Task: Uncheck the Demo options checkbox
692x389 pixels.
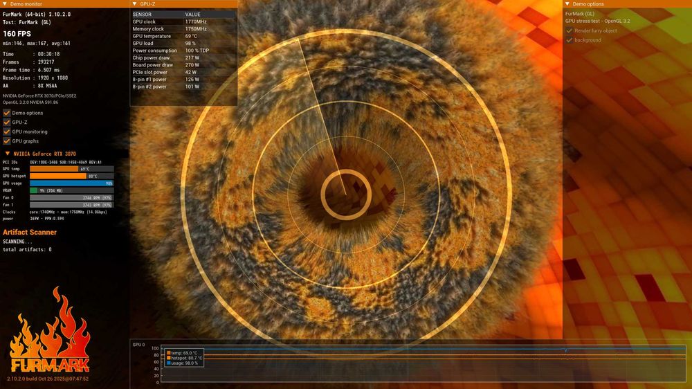Action: [7, 113]
